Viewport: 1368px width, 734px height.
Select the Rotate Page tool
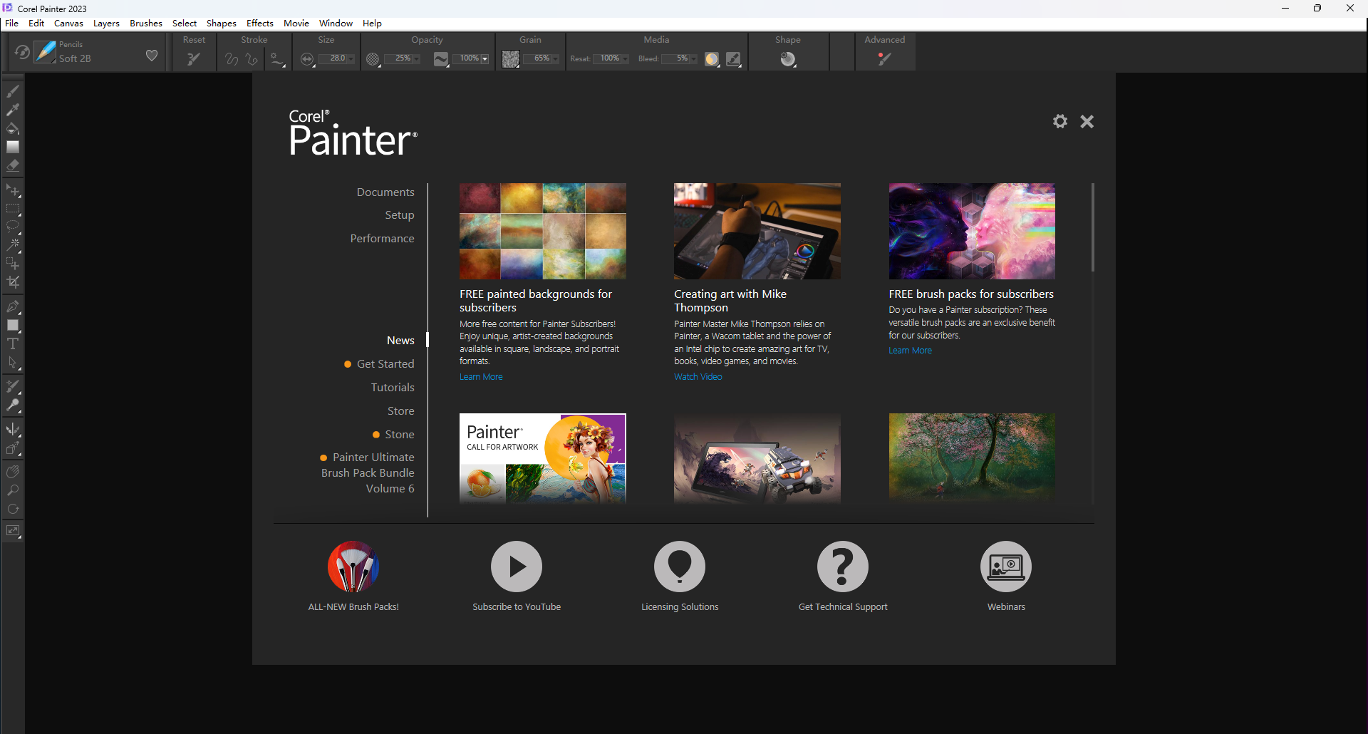point(13,509)
